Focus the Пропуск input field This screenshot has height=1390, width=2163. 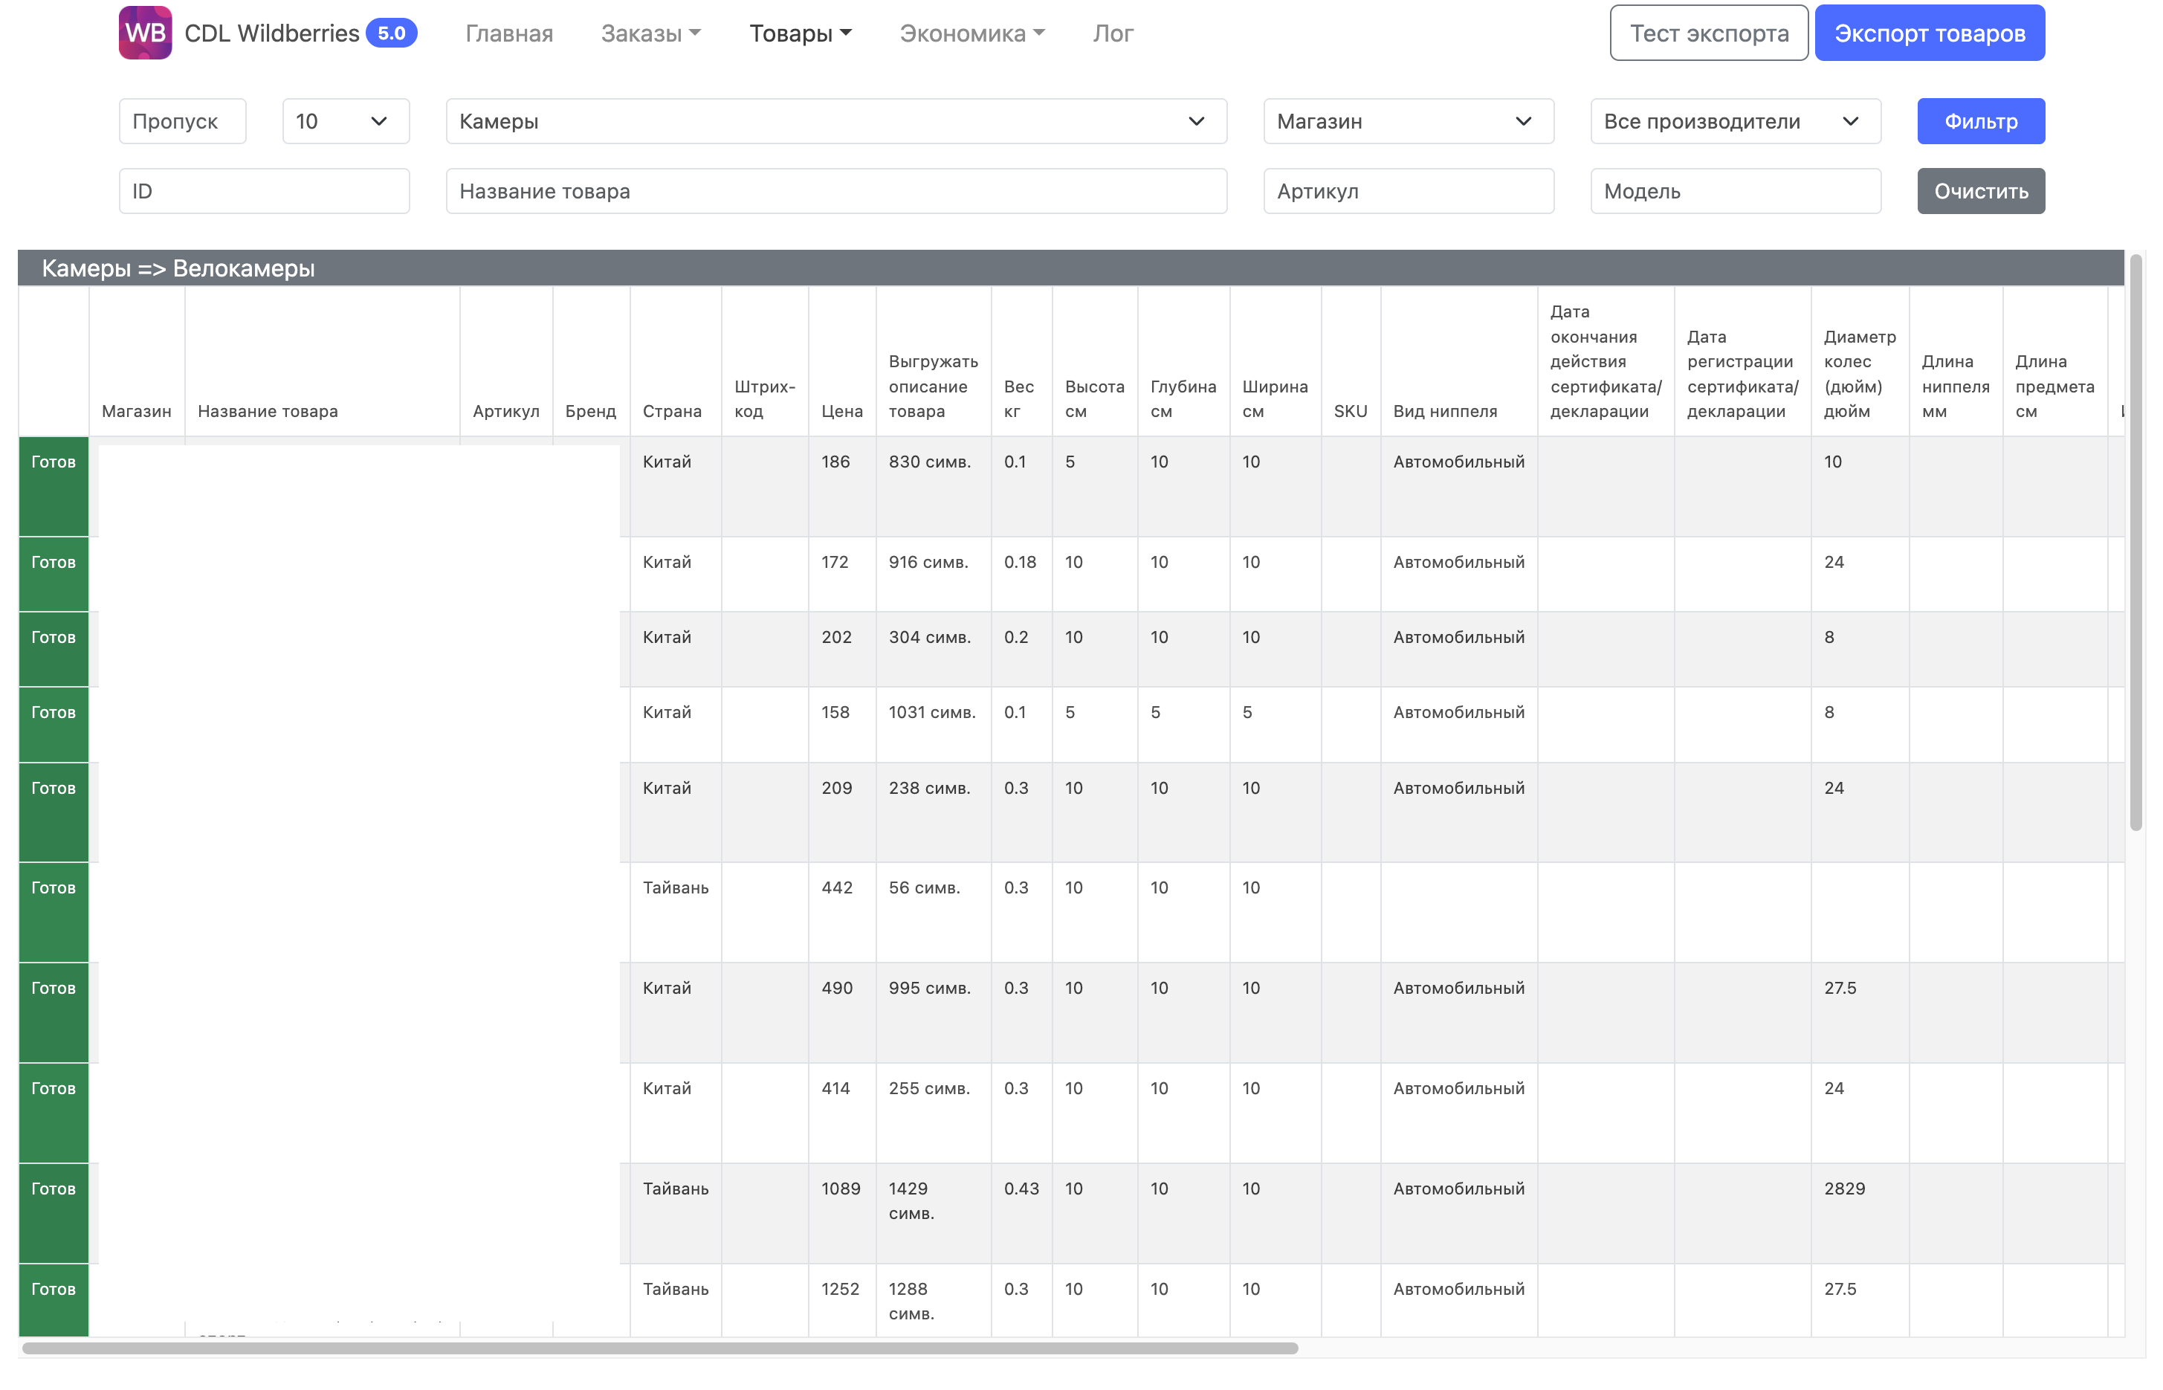[x=182, y=121]
